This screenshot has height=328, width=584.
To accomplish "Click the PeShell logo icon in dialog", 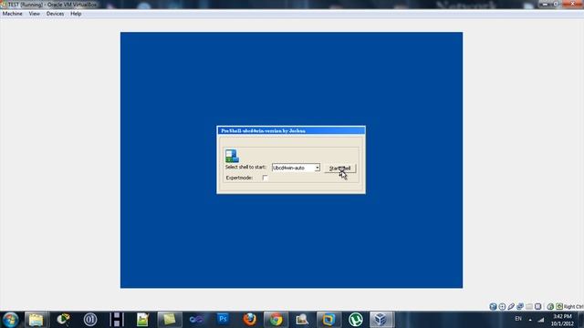I will (x=232, y=156).
